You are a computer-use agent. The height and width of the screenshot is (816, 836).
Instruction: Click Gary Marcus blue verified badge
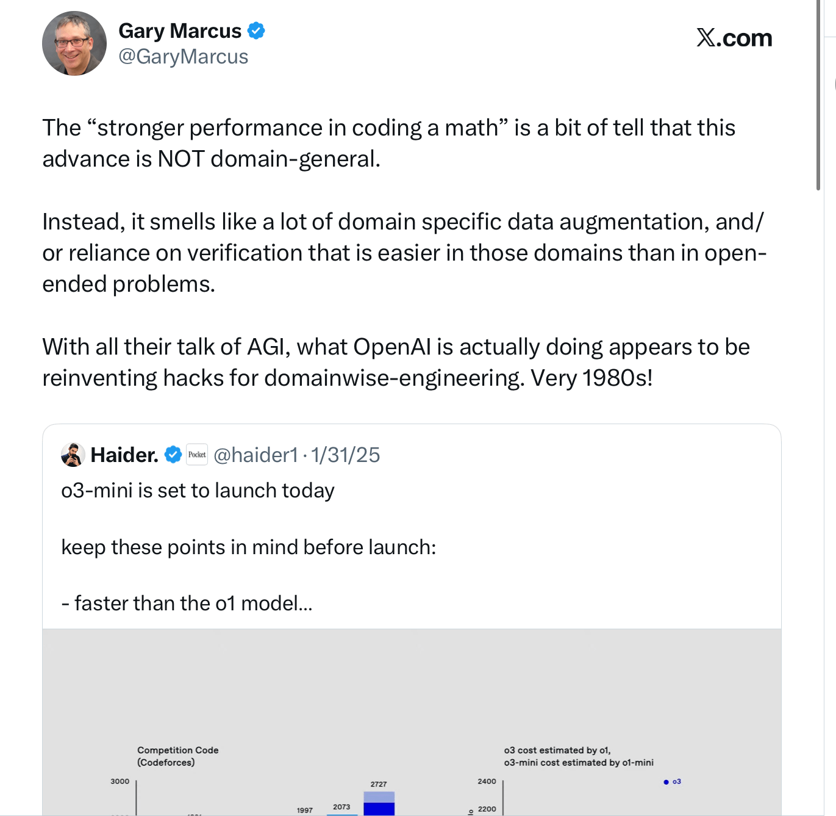click(256, 31)
